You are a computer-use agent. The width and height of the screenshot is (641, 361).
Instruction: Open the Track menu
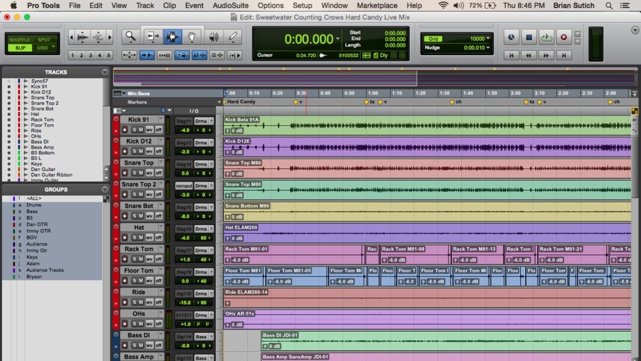pyautogui.click(x=145, y=6)
